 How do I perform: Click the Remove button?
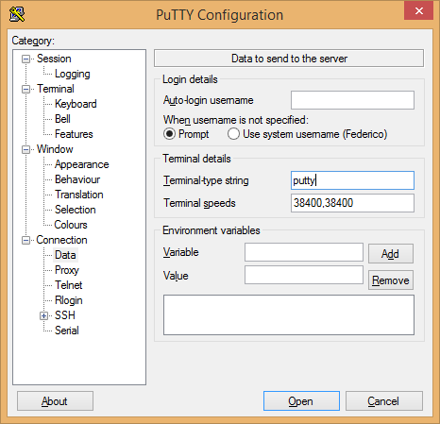click(x=391, y=280)
